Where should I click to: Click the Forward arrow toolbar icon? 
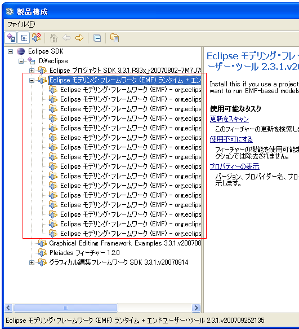[x=79, y=38]
